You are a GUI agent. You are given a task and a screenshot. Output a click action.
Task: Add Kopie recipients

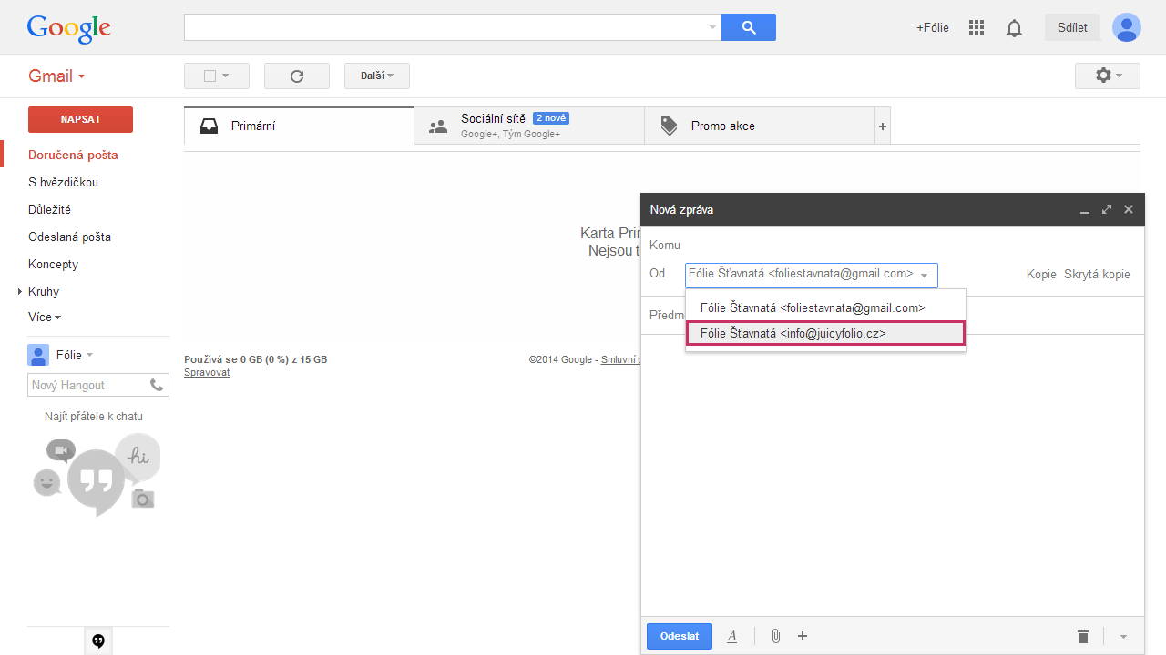1041,275
